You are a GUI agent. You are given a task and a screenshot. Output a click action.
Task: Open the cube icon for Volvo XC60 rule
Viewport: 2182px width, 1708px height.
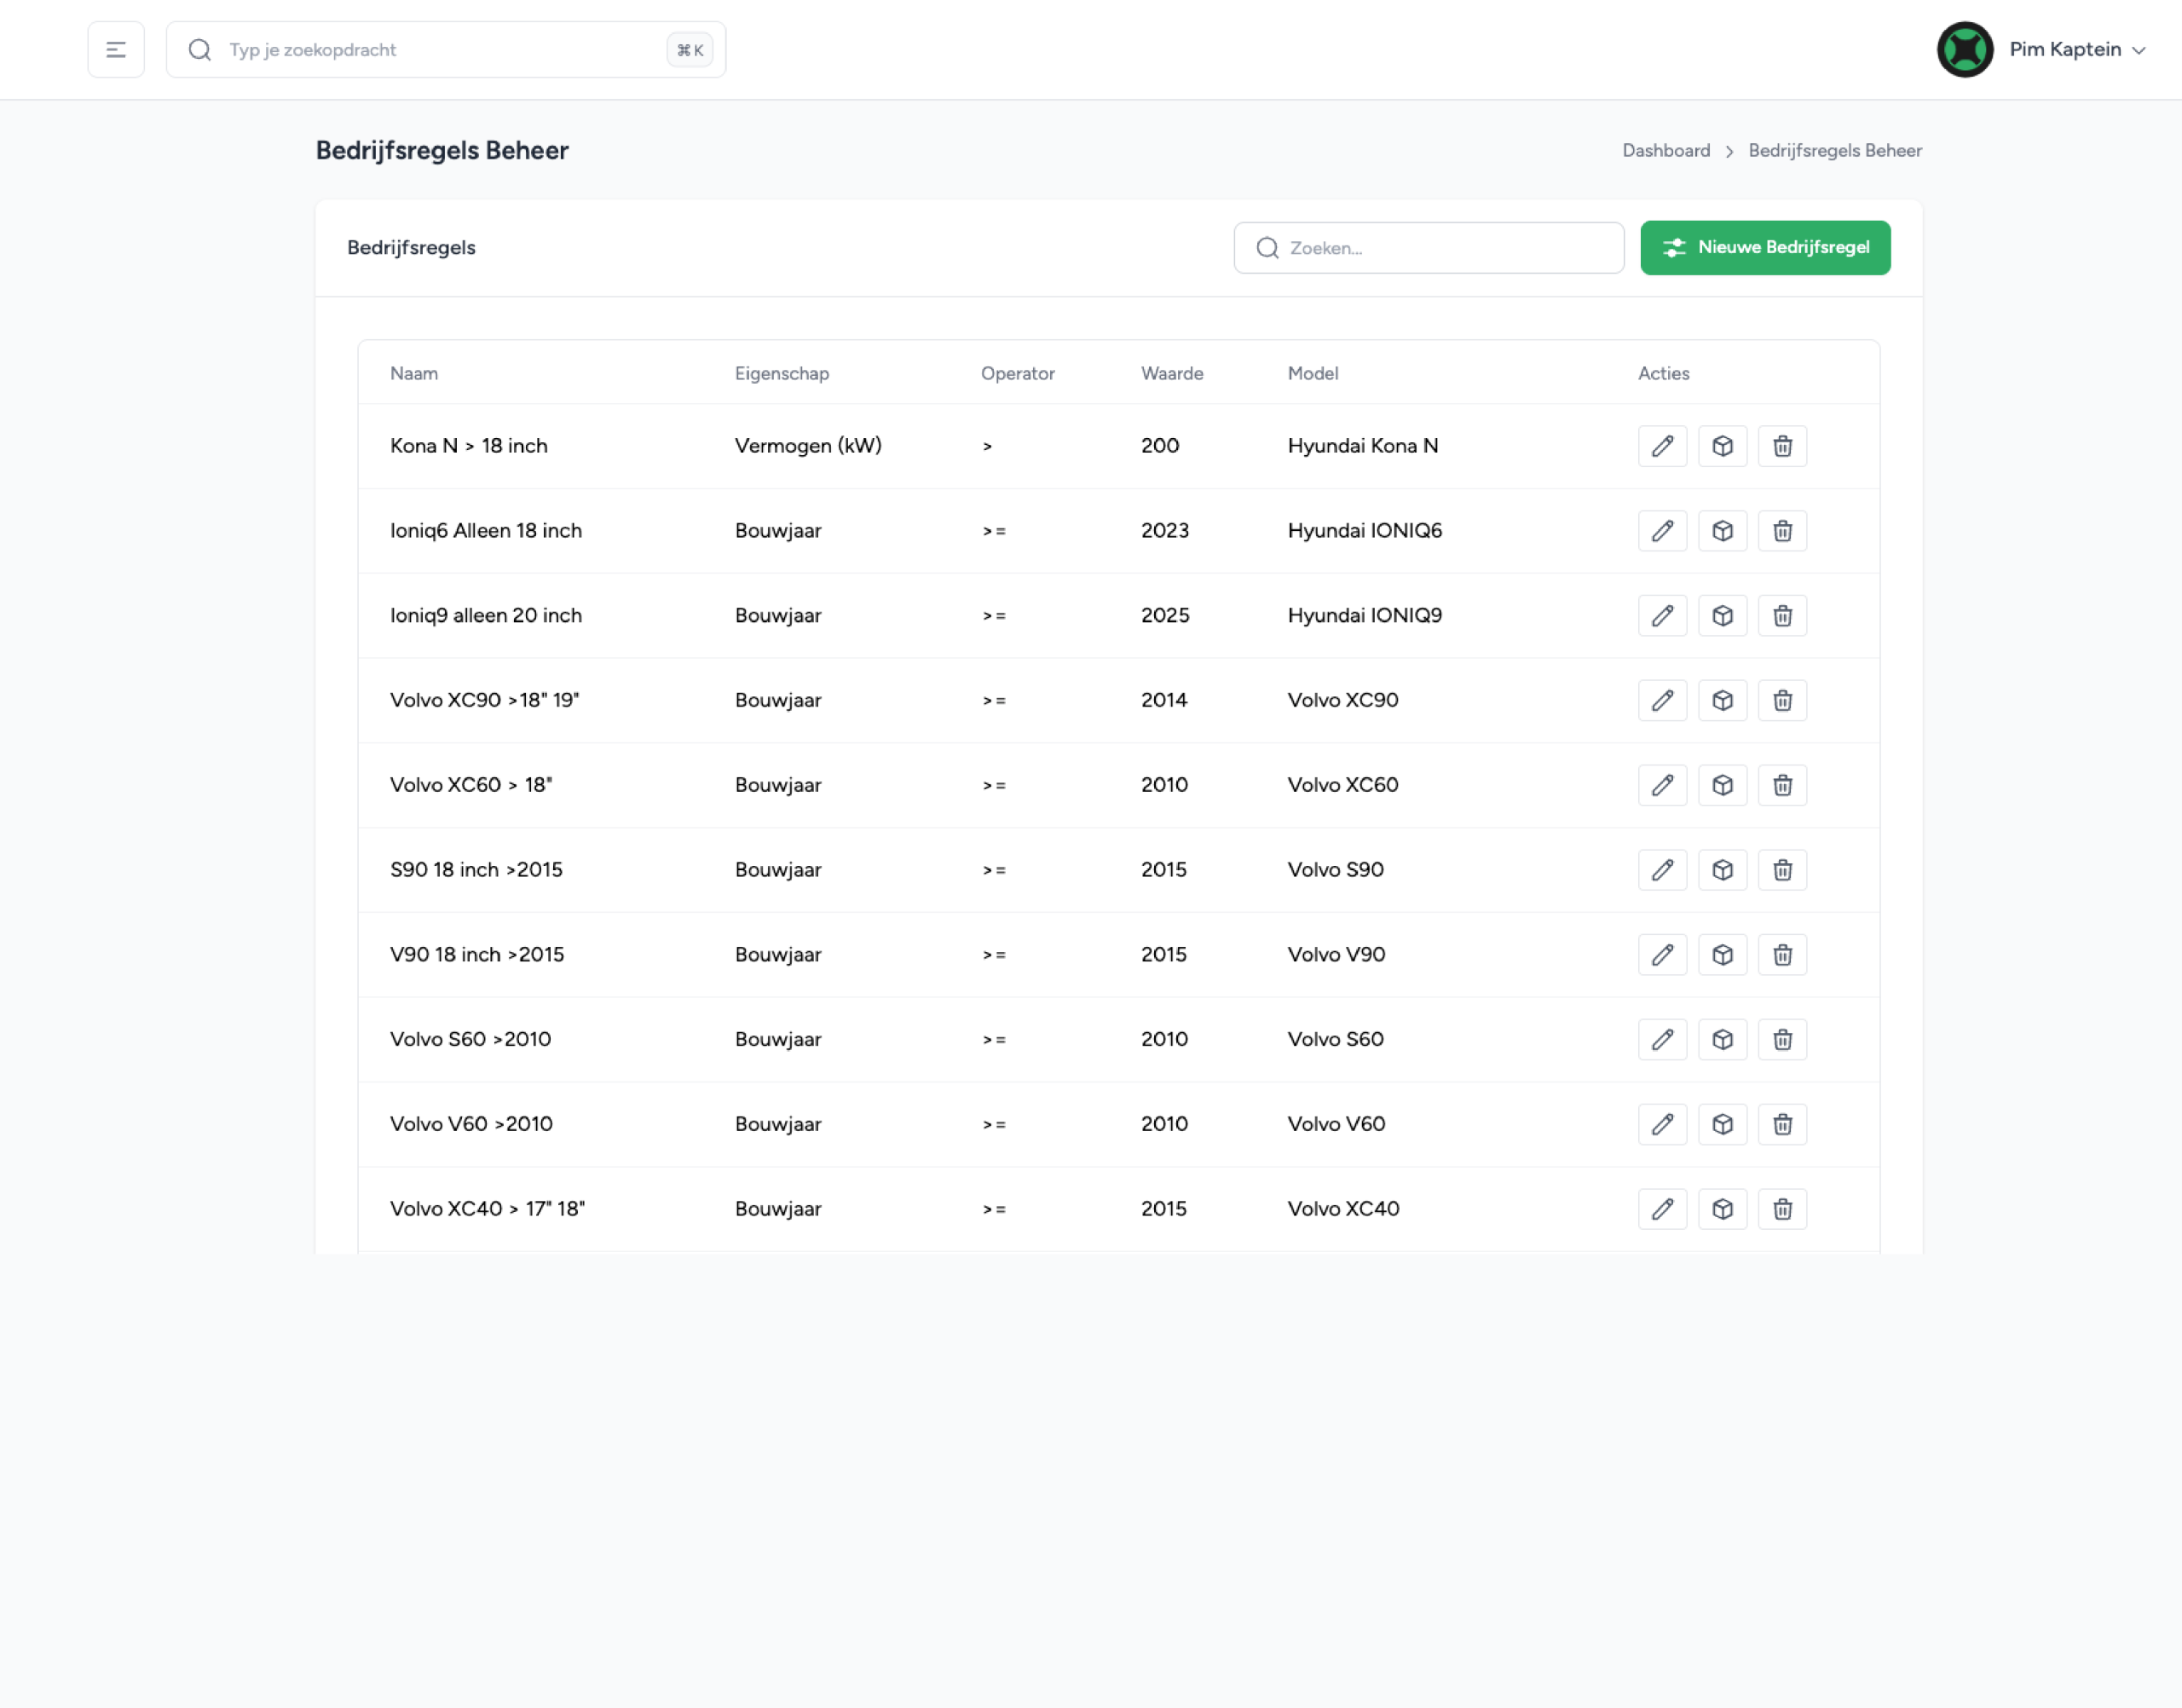(x=1722, y=785)
